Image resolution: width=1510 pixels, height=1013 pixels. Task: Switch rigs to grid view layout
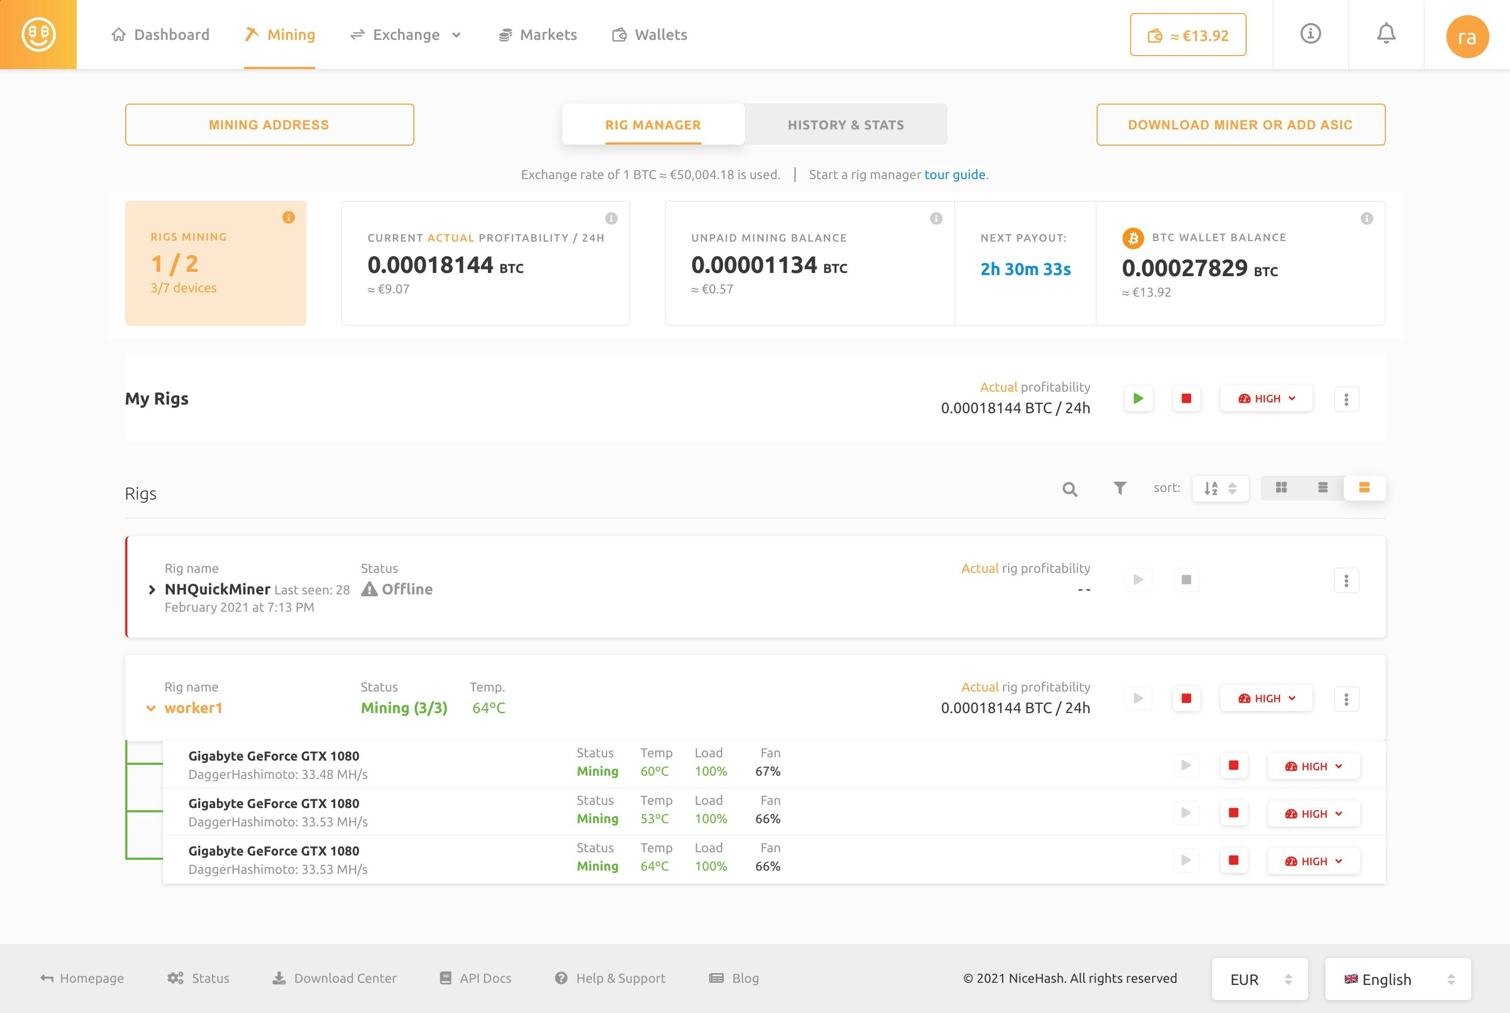pos(1281,488)
